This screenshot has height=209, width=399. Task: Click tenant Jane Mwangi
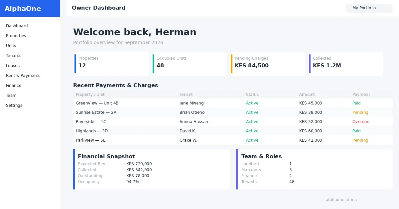coord(192,103)
